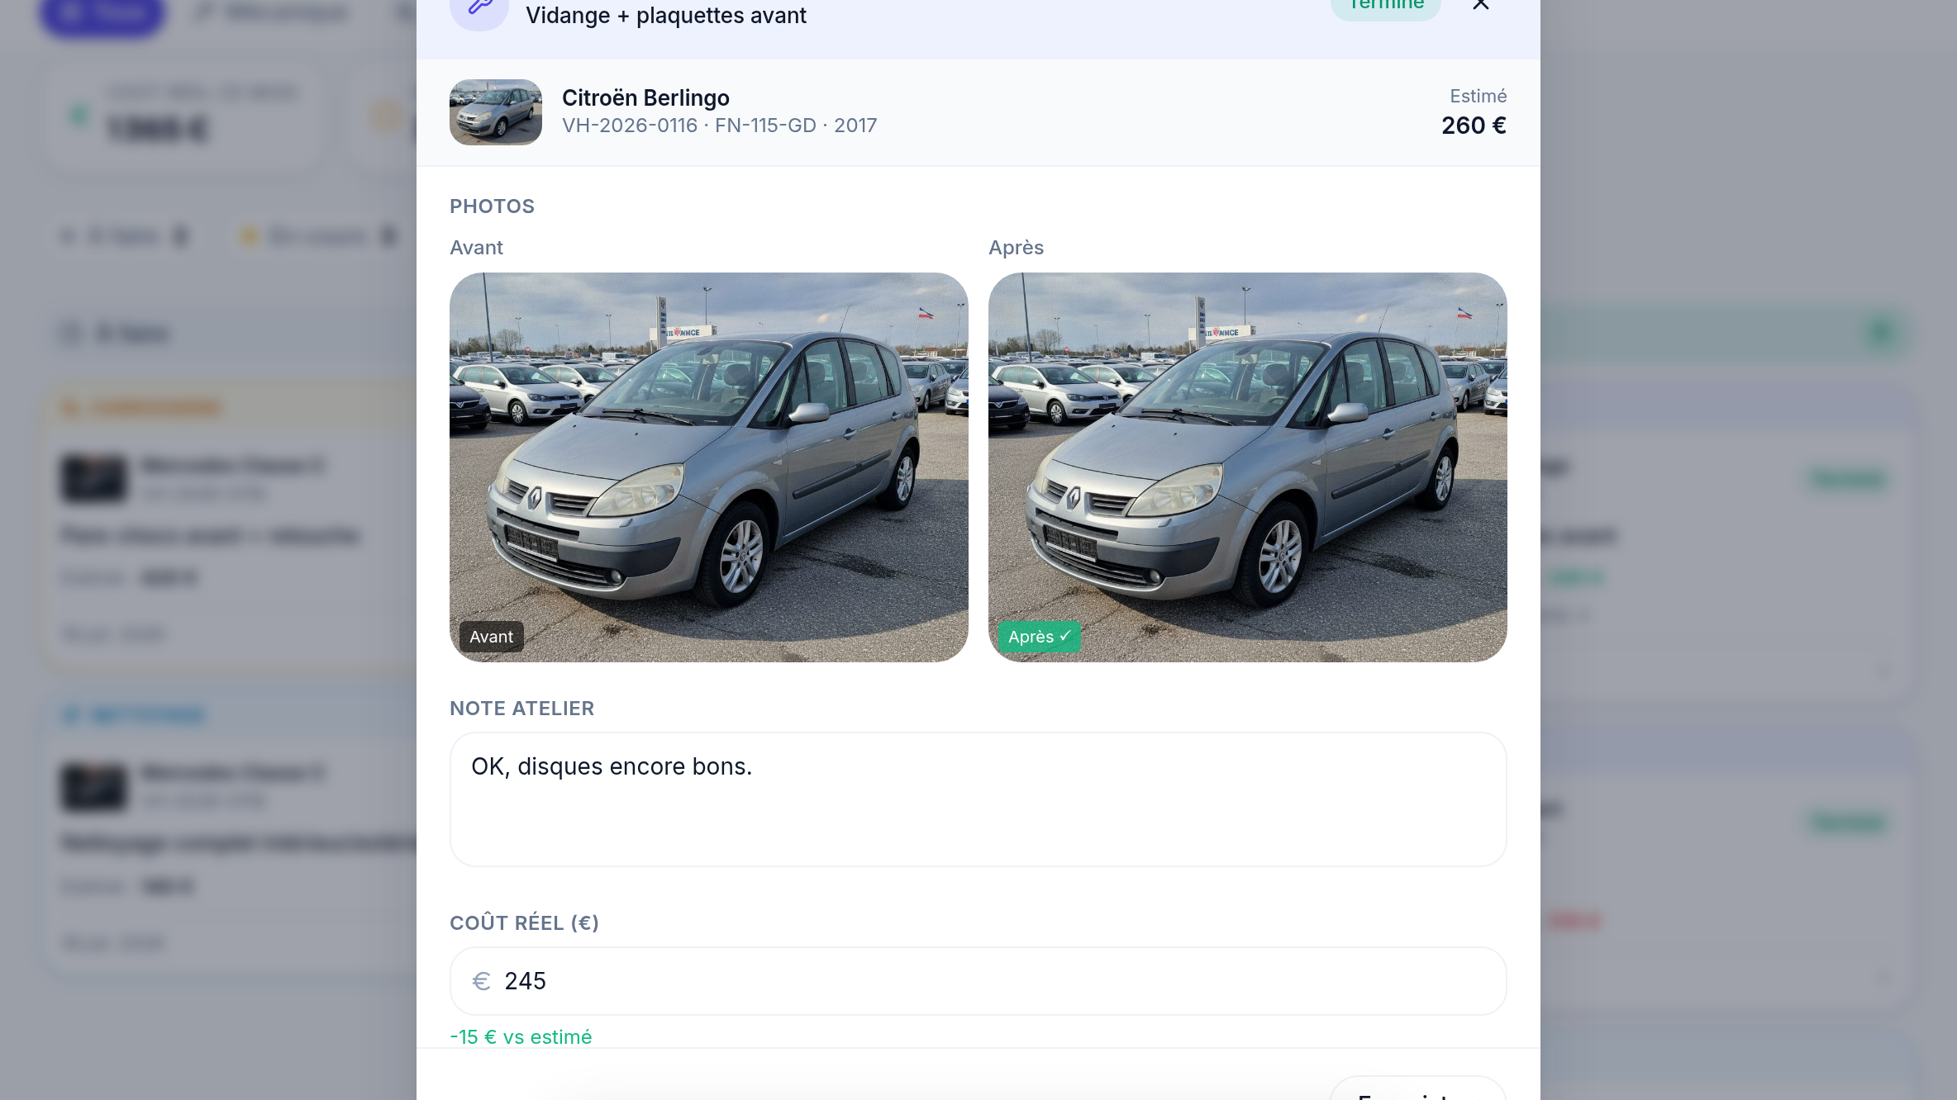1957x1100 pixels.
Task: Select the blurred Mécanique tab in the background
Action: [x=273, y=12]
